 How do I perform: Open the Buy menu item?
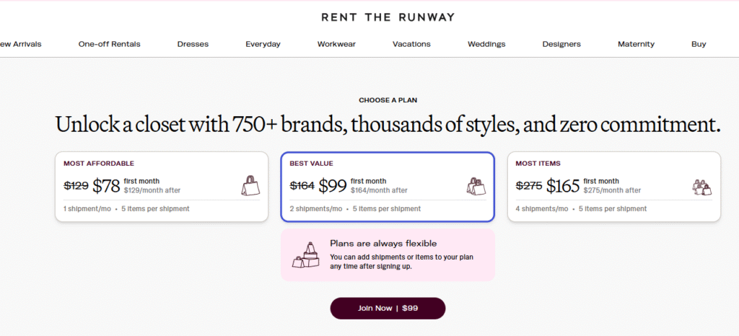pos(699,44)
